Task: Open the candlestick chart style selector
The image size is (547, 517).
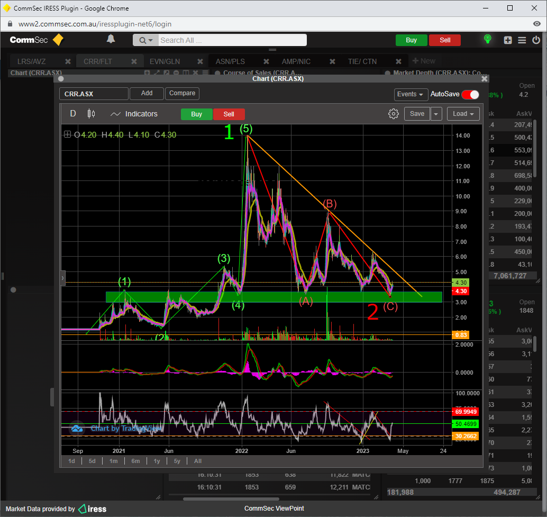Action: [x=91, y=114]
